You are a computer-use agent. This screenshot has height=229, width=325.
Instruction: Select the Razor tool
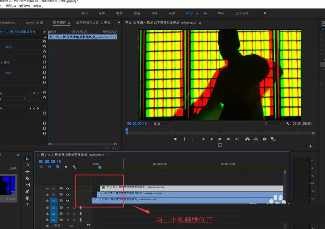pos(27,178)
